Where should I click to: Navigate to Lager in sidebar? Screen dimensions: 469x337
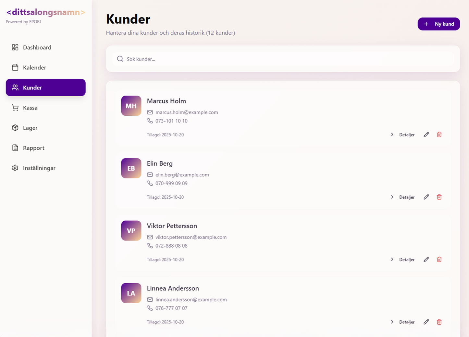point(46,128)
